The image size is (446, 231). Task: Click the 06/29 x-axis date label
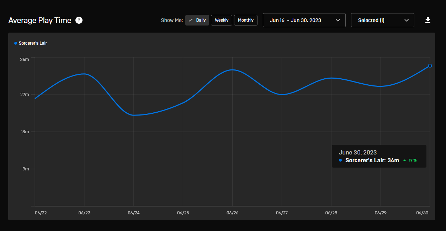(381, 213)
